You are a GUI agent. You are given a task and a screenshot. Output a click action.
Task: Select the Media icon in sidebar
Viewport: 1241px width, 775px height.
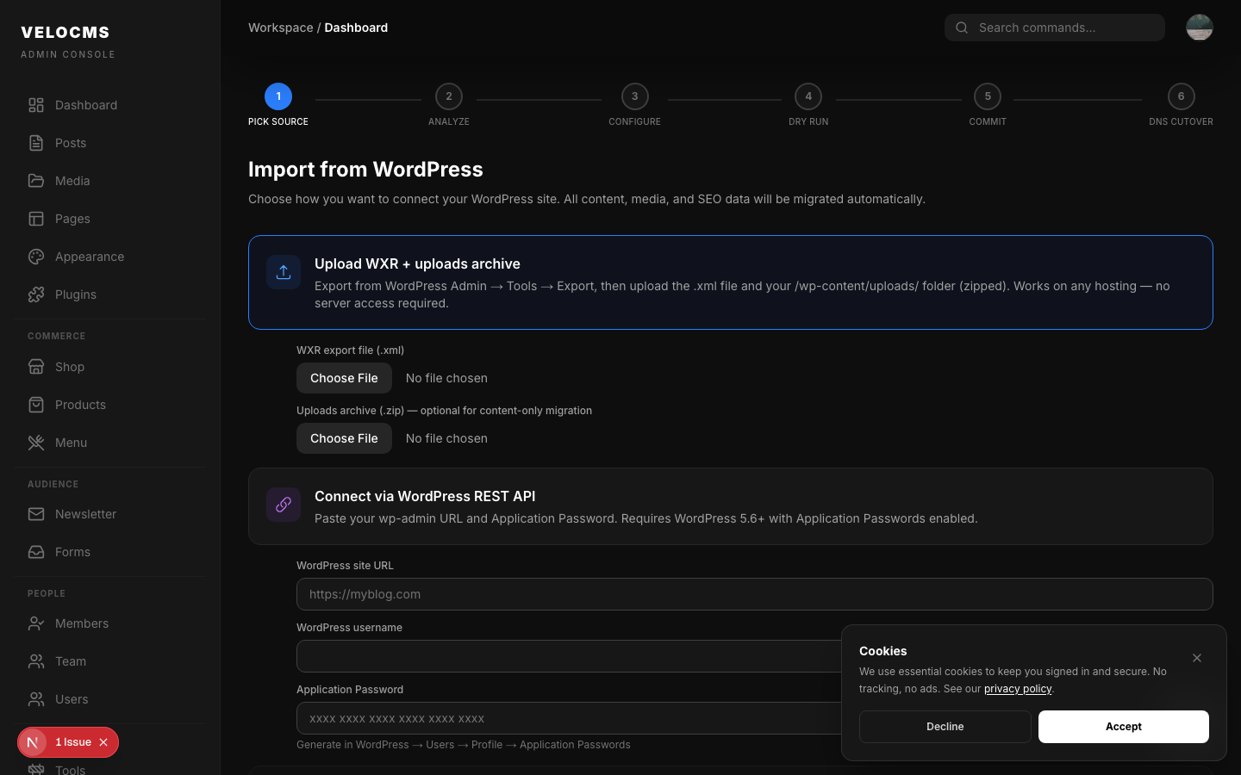35,181
